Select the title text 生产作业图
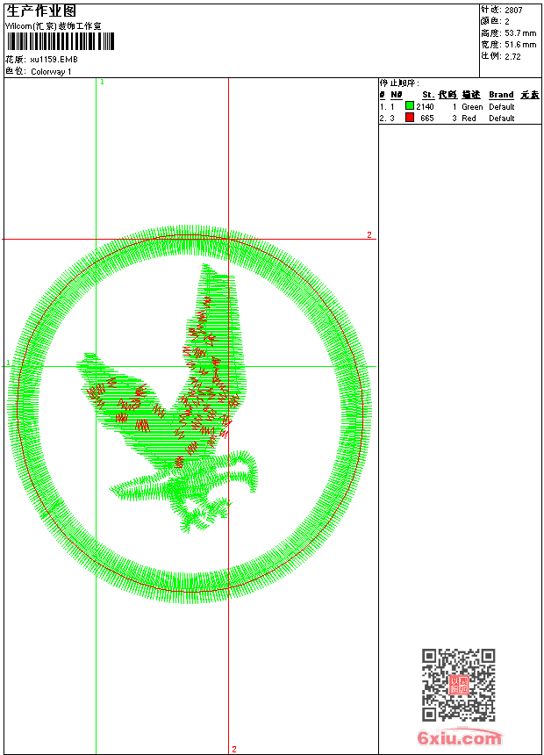This screenshot has height=755, width=544. tap(41, 11)
